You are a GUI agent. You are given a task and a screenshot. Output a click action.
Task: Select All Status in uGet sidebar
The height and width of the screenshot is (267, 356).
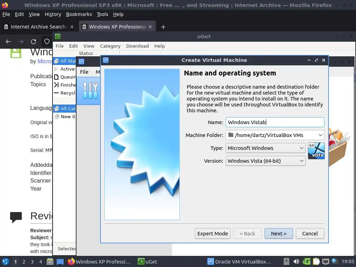tap(65, 61)
